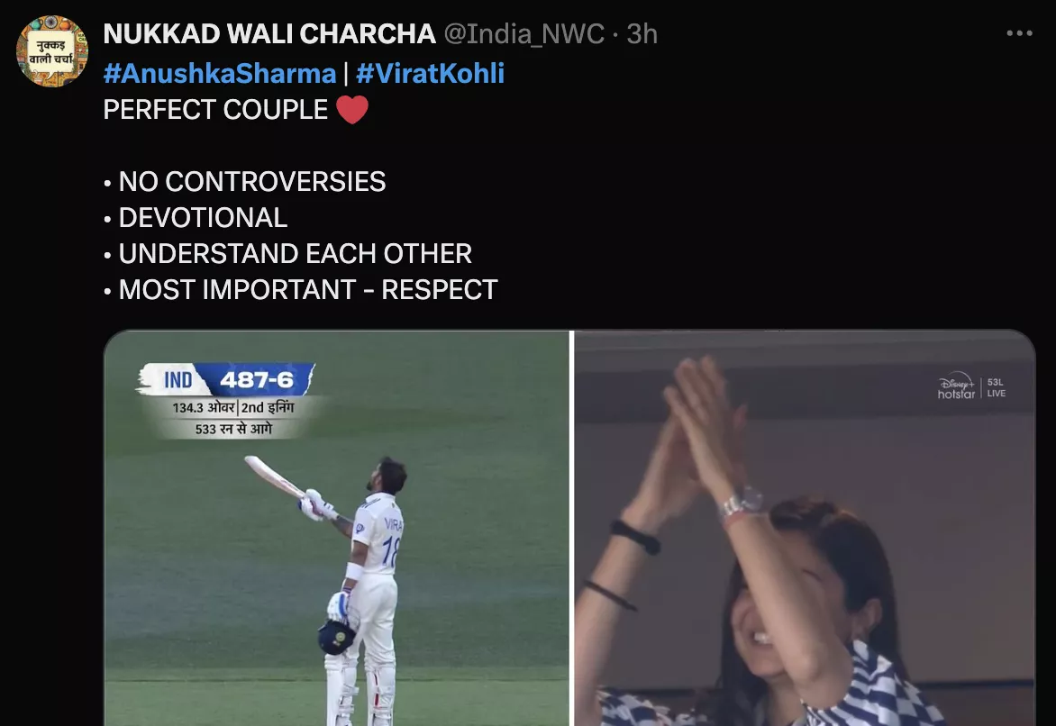Click the 134.3 overs 2nd innings text
This screenshot has height=726, width=1056.
tap(233, 407)
